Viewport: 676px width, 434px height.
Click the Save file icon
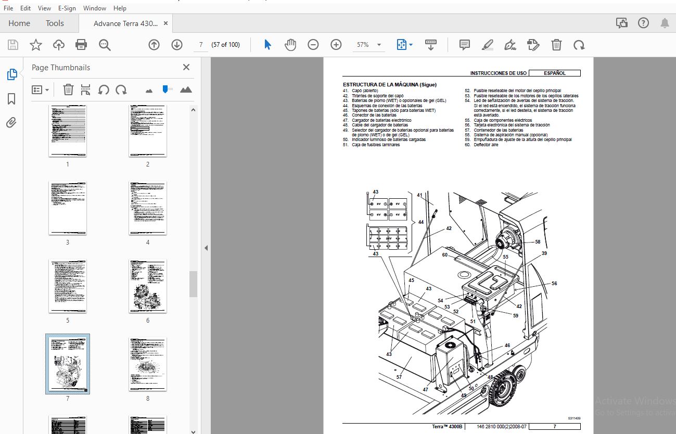tap(13, 45)
